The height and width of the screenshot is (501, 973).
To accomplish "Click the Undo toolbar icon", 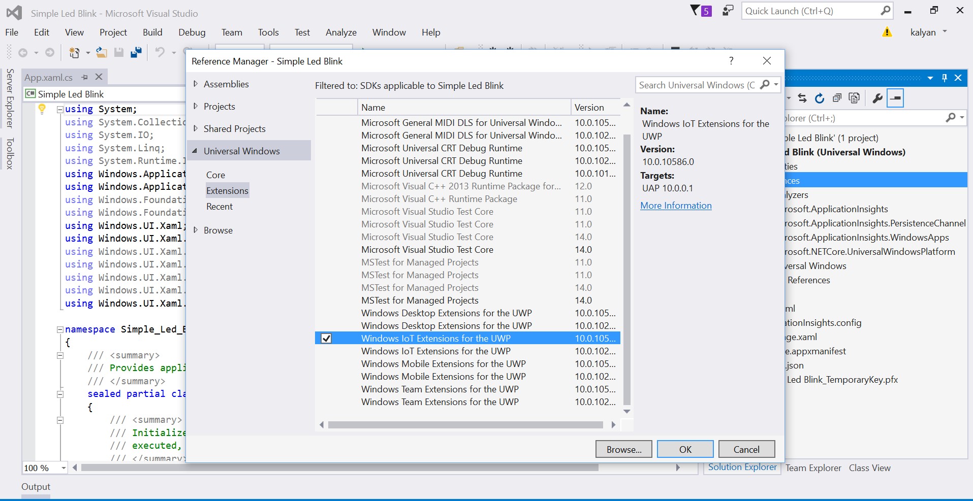I will (160, 52).
